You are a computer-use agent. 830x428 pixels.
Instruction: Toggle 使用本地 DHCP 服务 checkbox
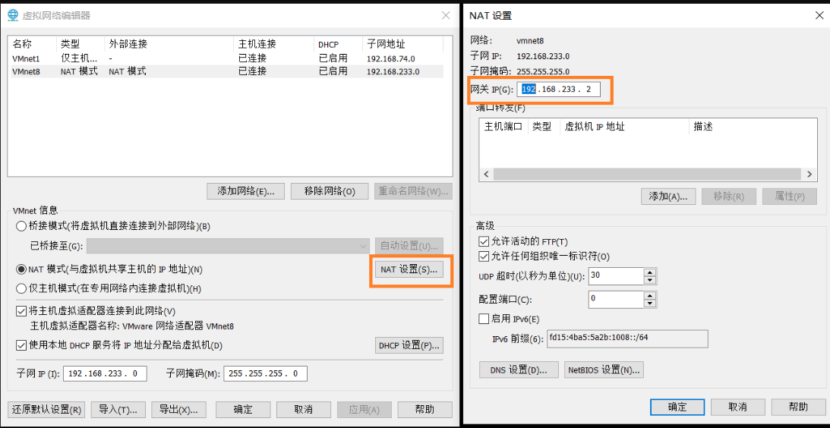21,345
